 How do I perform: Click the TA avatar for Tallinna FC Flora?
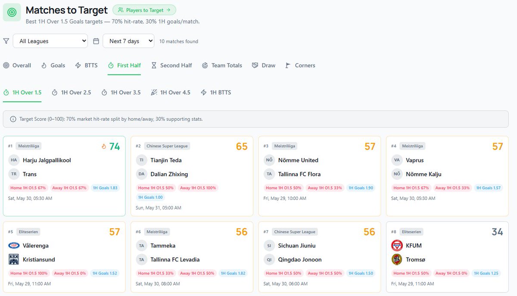[269, 174]
